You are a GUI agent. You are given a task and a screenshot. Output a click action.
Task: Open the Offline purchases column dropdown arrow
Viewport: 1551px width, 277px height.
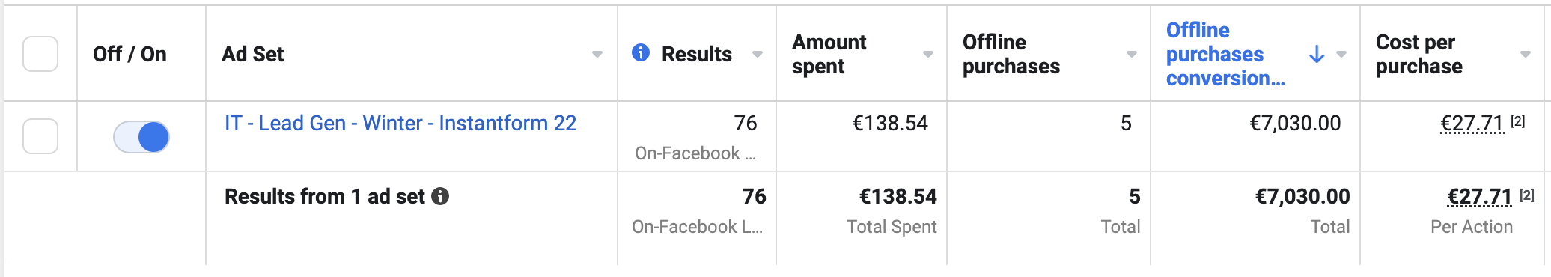[1132, 54]
